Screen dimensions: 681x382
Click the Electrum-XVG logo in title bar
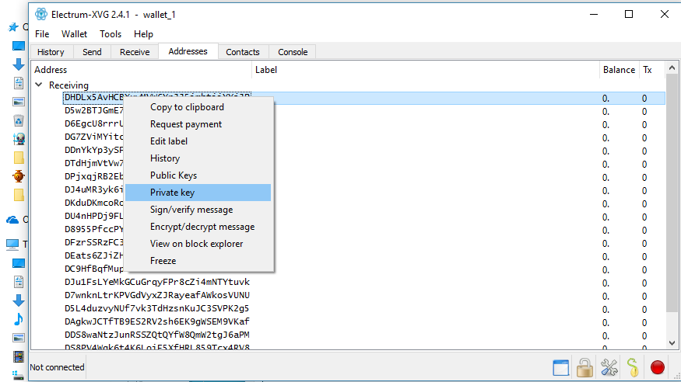[x=40, y=14]
